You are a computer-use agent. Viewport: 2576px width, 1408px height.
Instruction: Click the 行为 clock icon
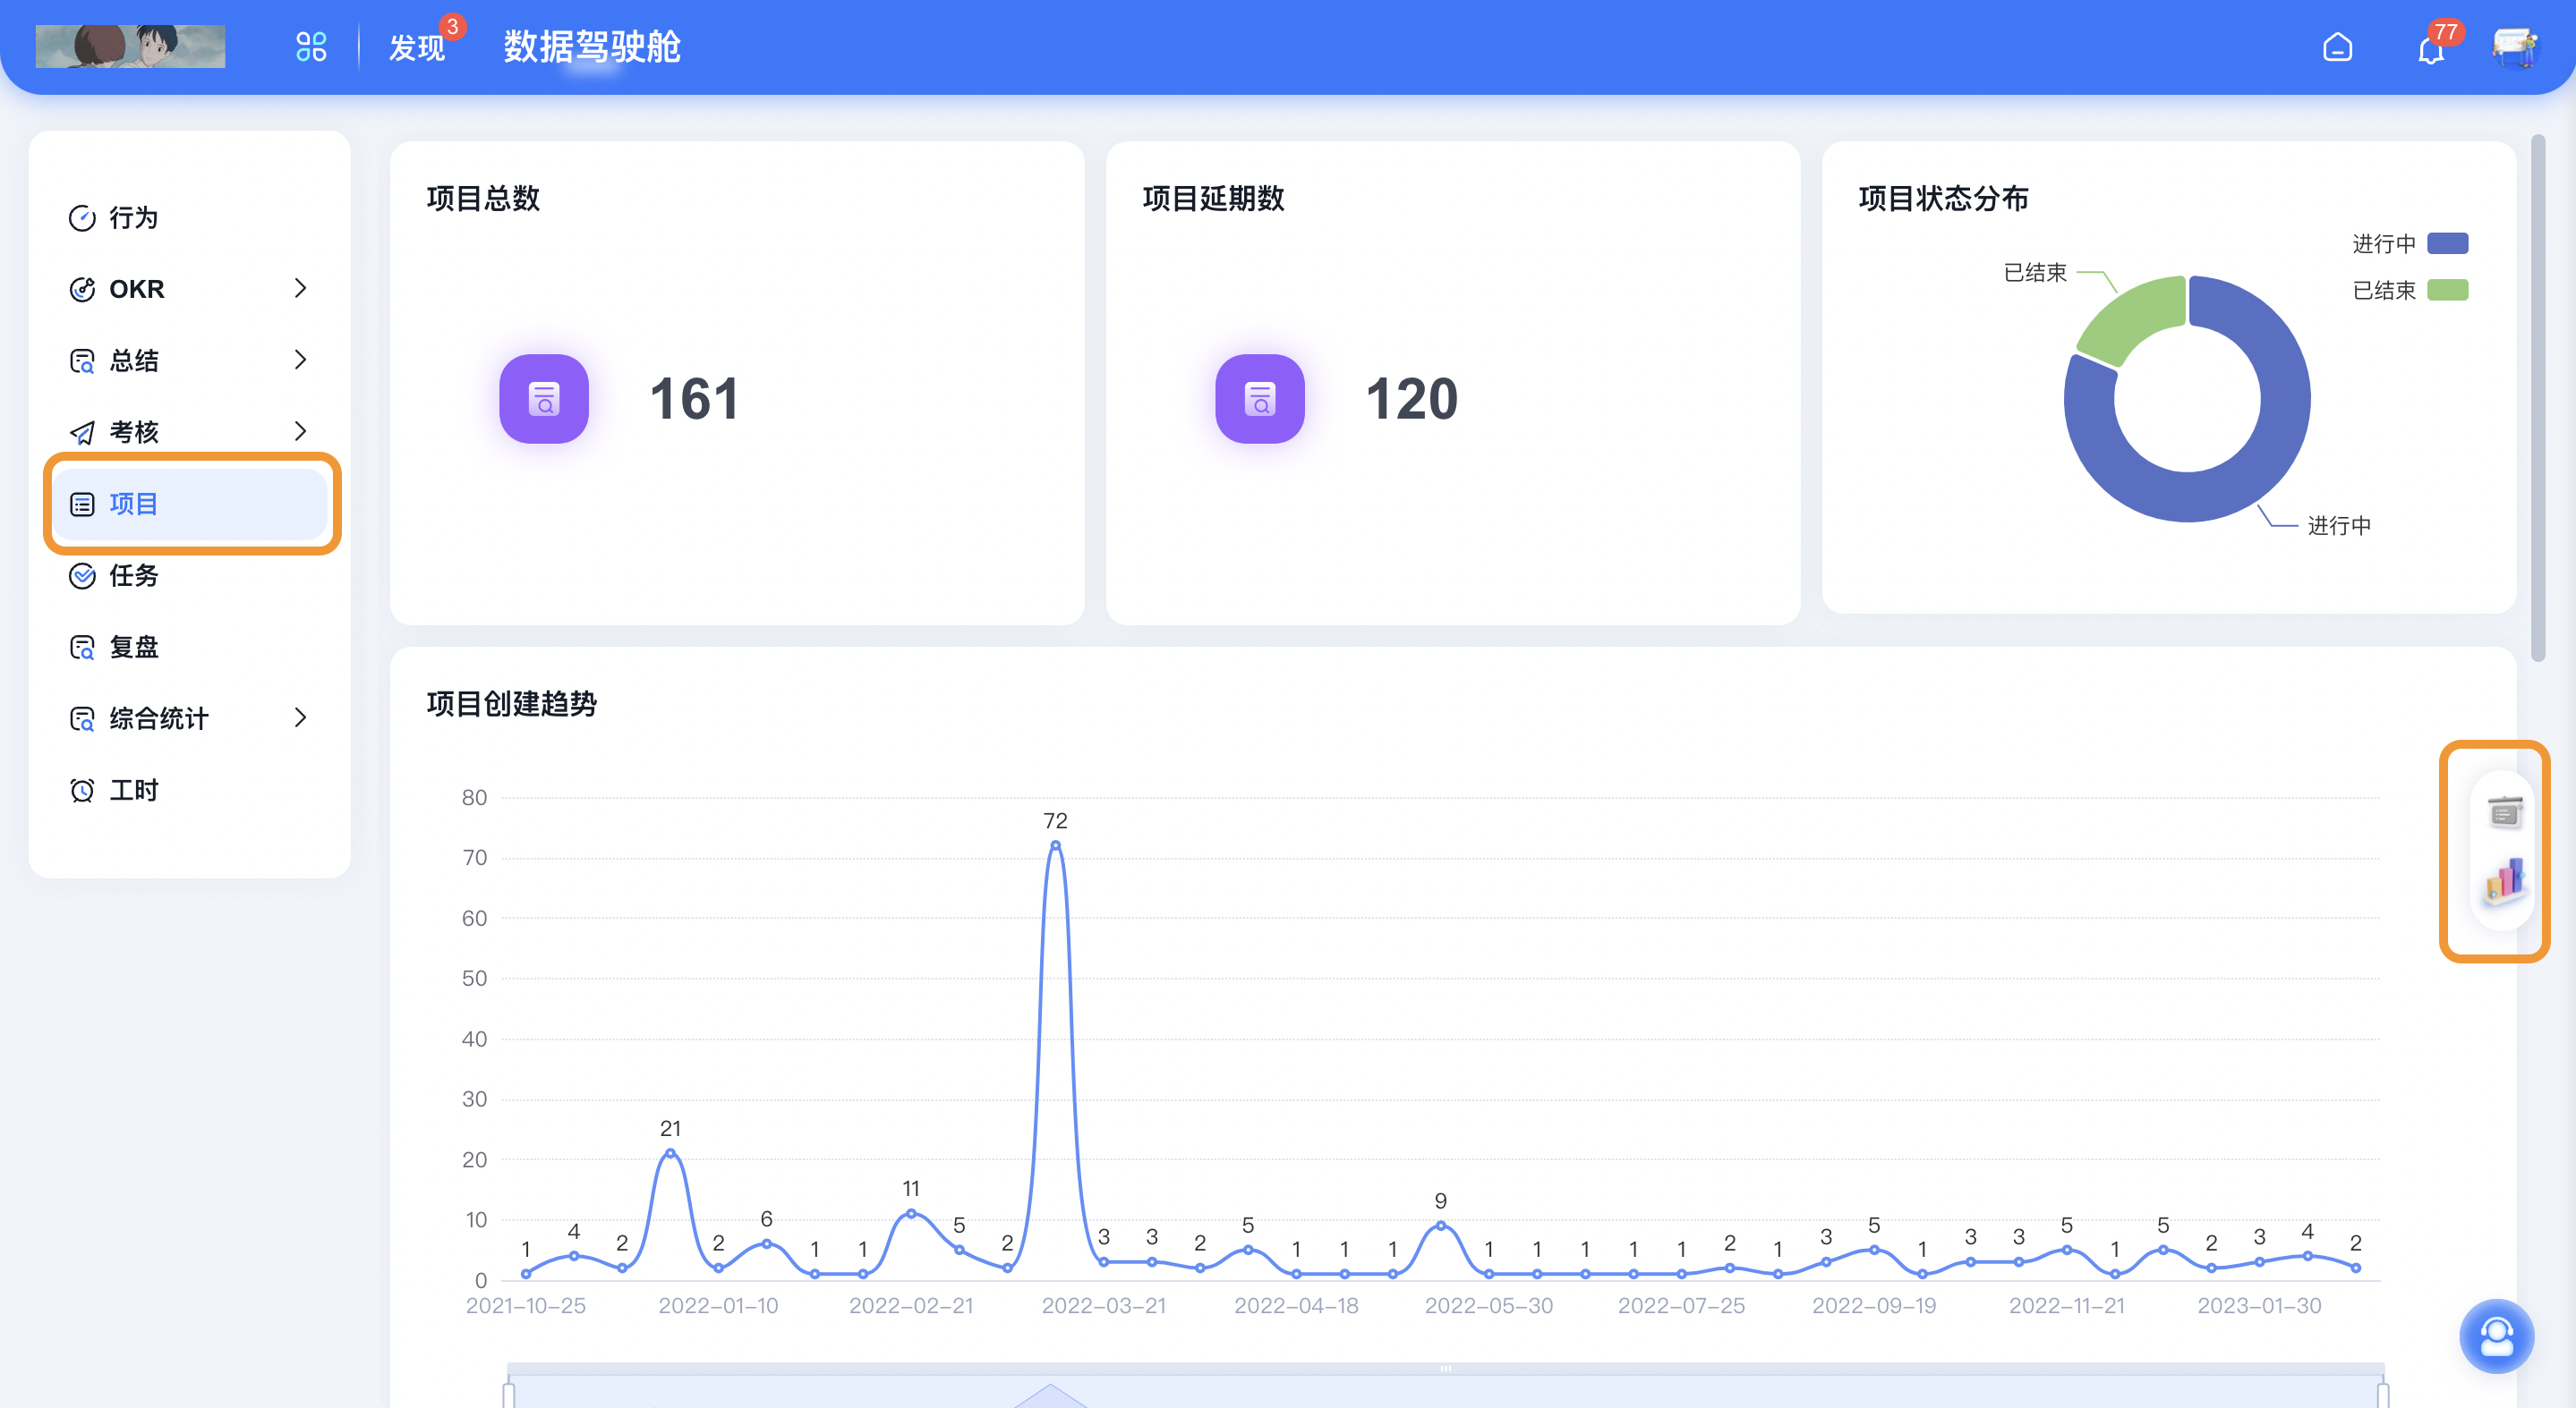(82, 218)
